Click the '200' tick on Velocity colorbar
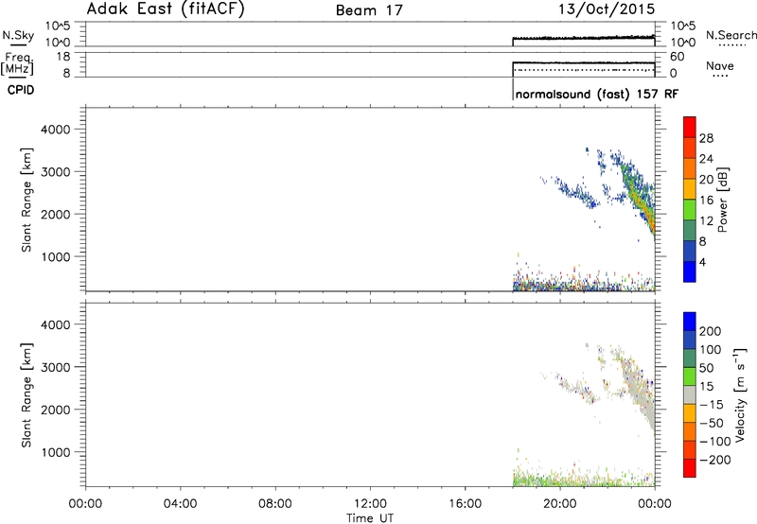This screenshot has height=524, width=757. point(710,331)
